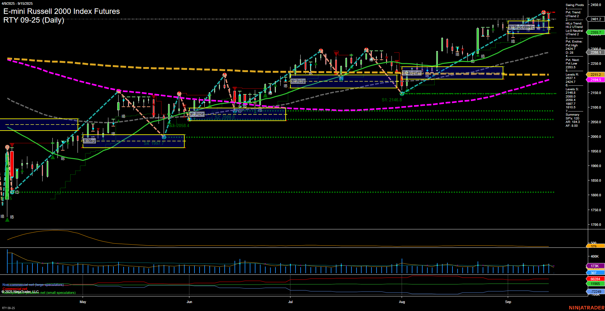
Task: Click the red Commercial net legend label
Action: (x=15, y=288)
